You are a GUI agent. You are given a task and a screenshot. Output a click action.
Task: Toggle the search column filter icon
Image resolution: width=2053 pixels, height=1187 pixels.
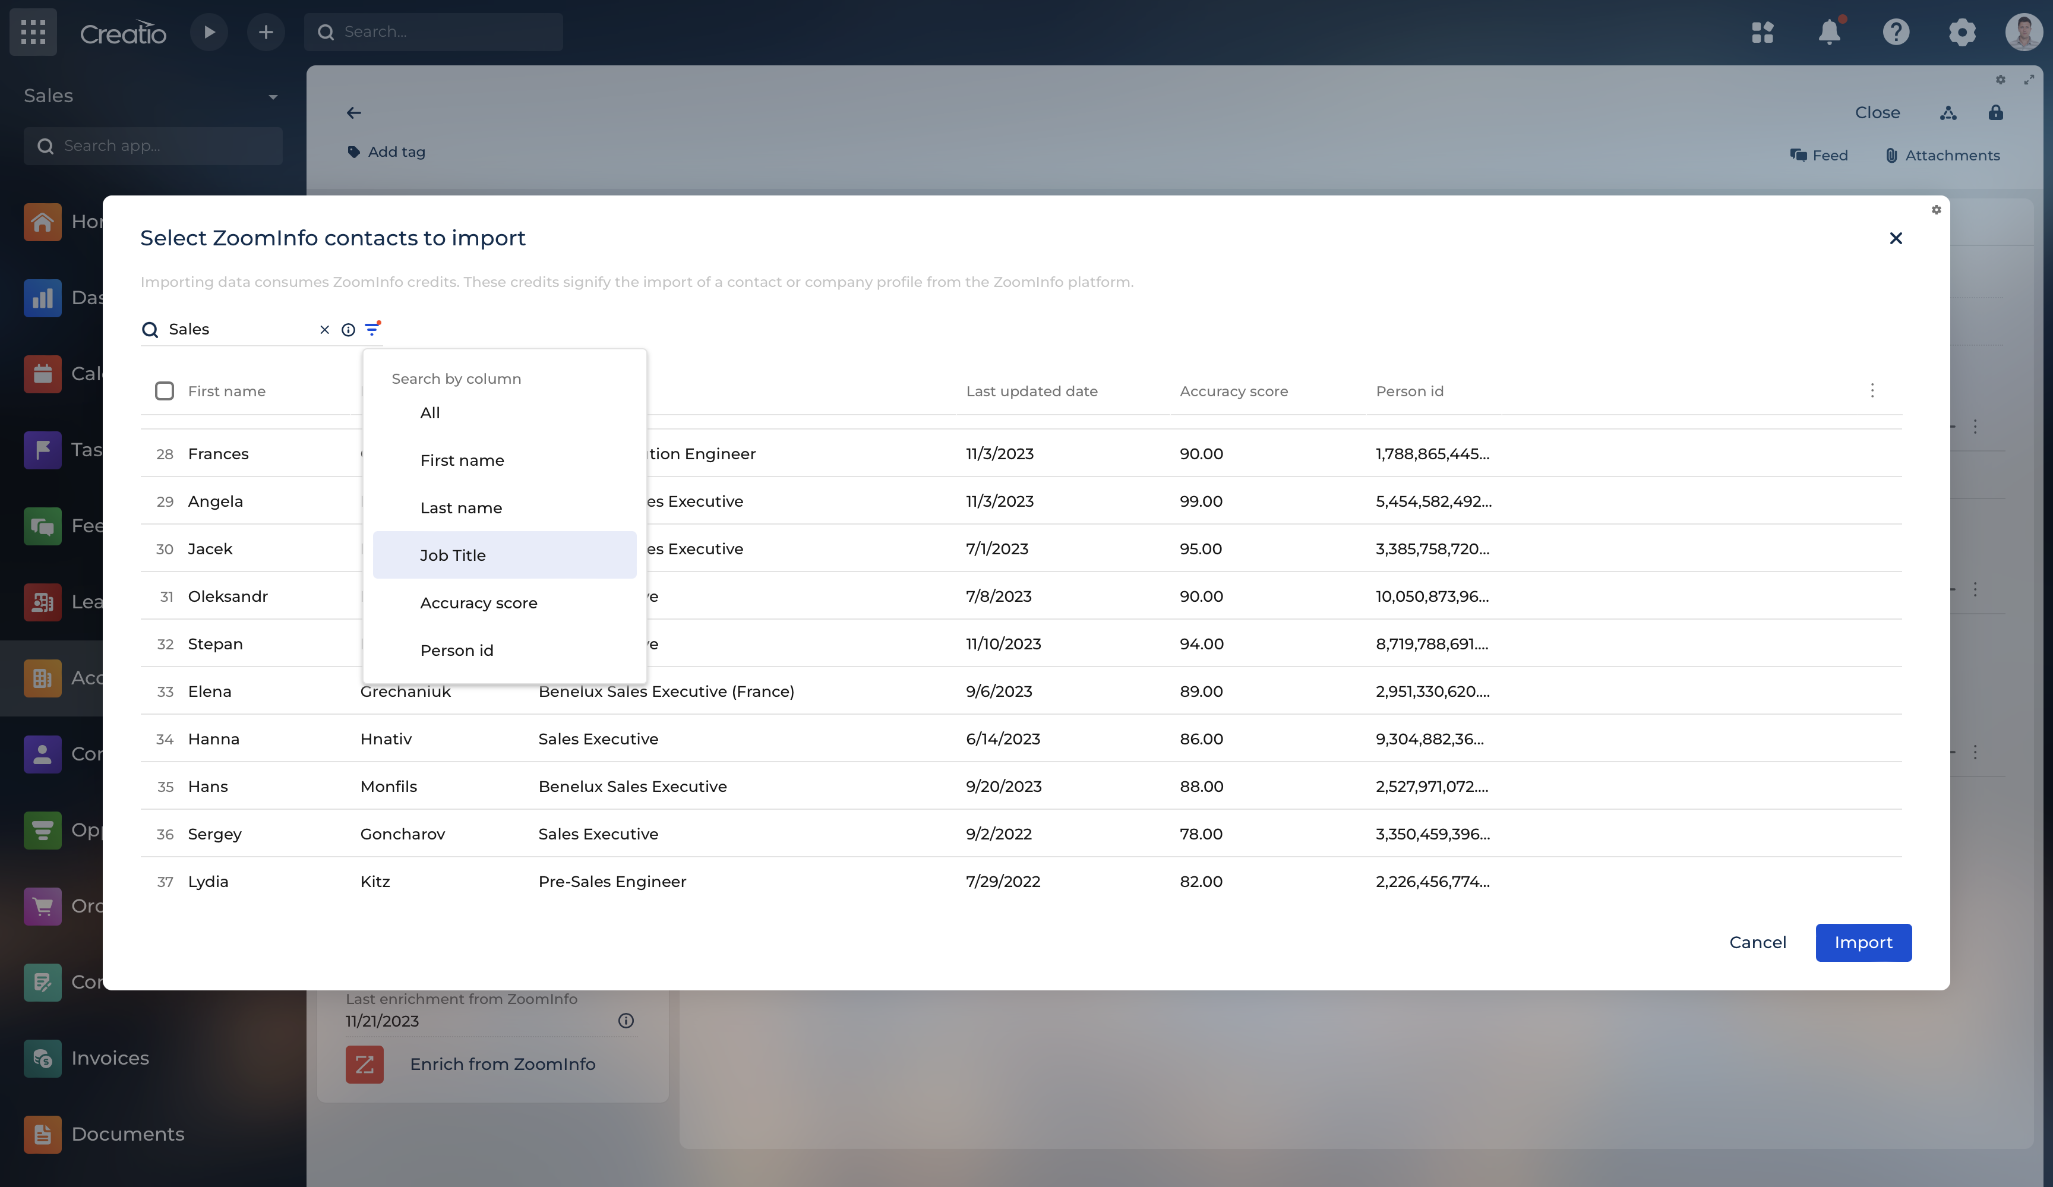click(372, 329)
